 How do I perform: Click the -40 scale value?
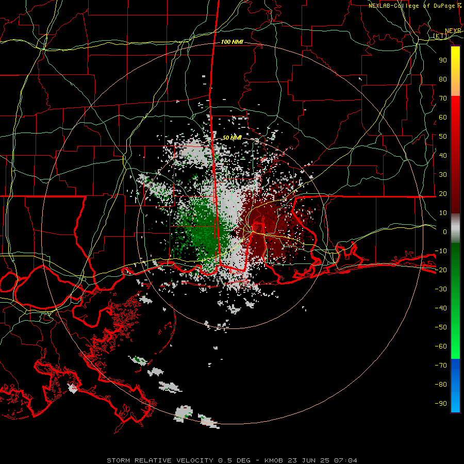[441, 308]
